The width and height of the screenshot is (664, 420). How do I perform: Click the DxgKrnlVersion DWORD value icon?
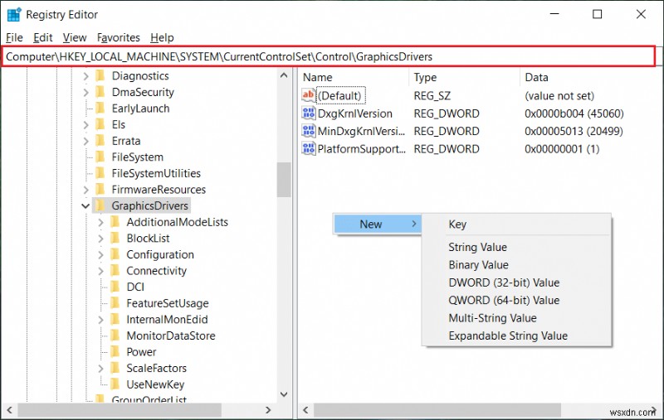pyautogui.click(x=309, y=113)
